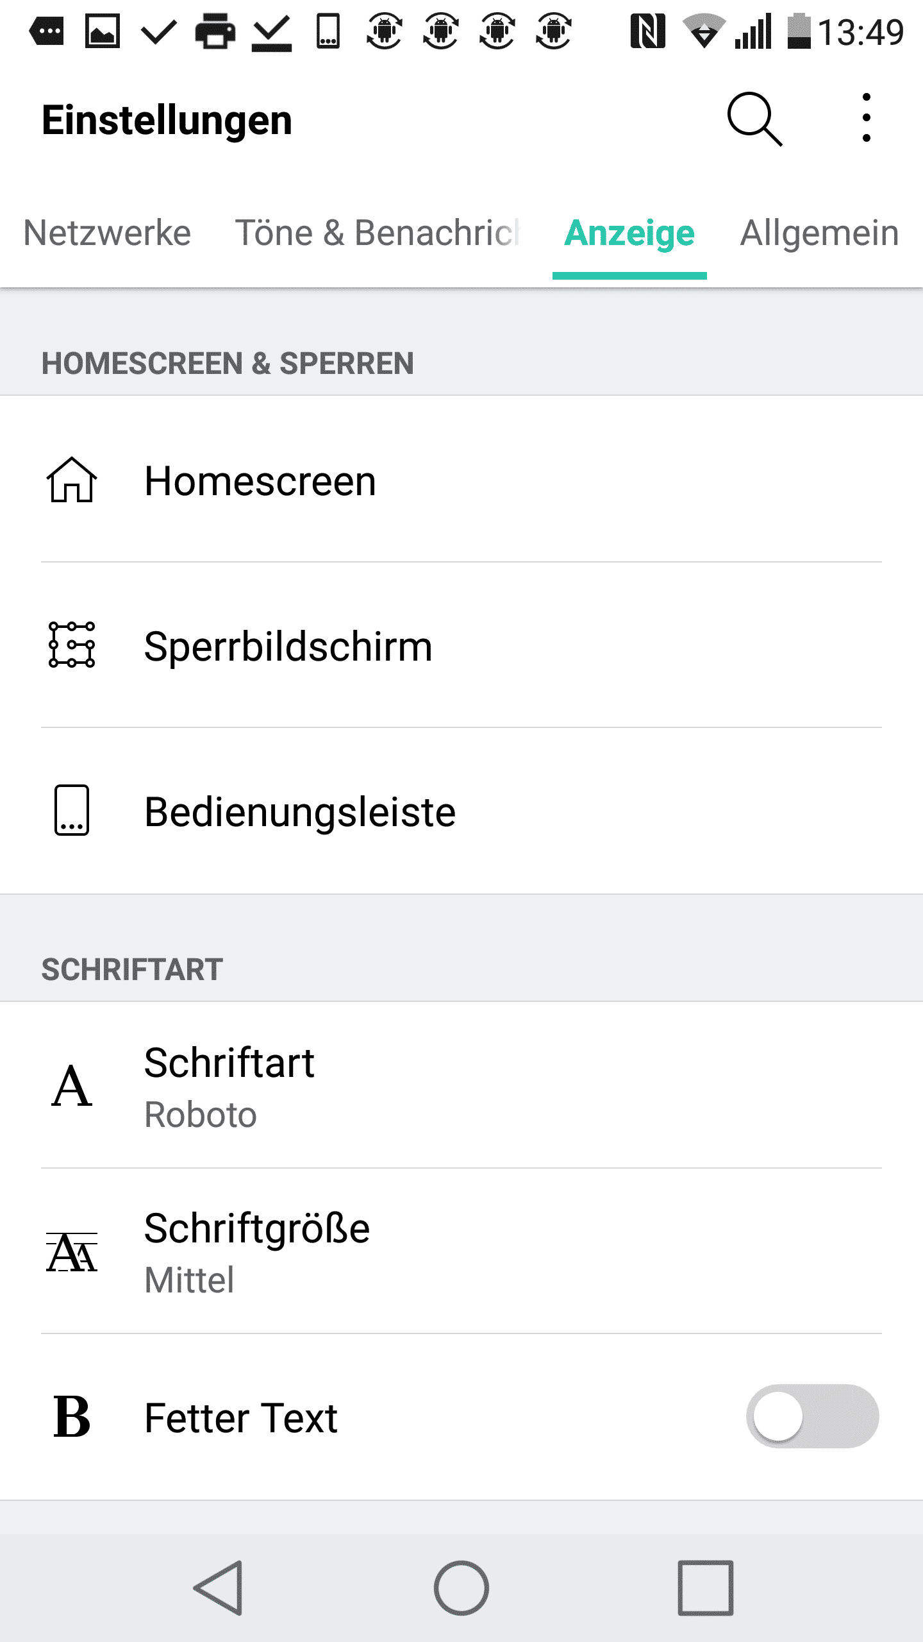Tap the search magnifier icon
The width and height of the screenshot is (923, 1642).
coord(754,119)
